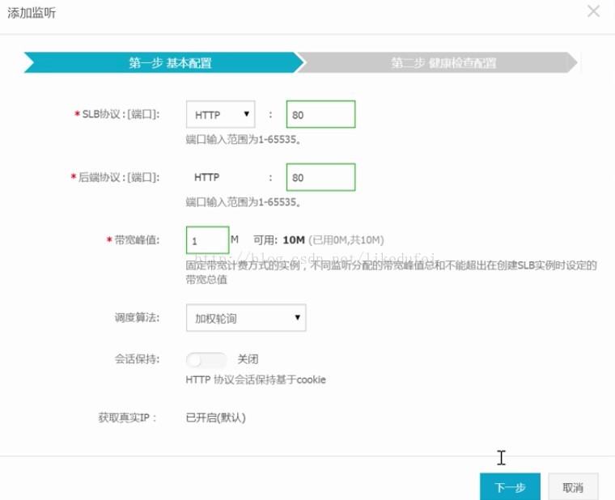This screenshot has width=615, height=500.
Task: Open the 调度算法 加权轮询 dropdown
Action: pos(246,318)
